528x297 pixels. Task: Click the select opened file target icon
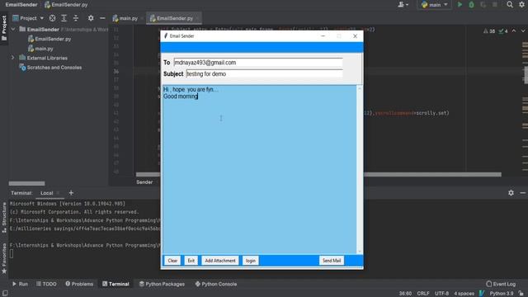52,18
